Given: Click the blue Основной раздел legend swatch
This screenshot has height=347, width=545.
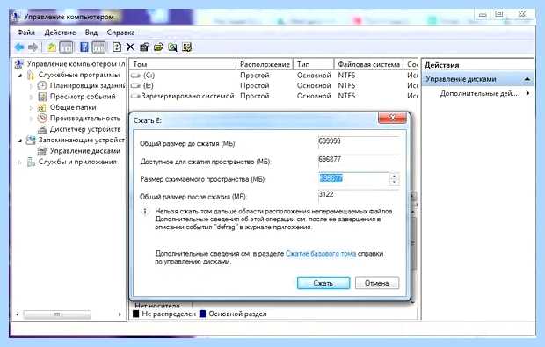Looking at the screenshot, I should [x=203, y=314].
